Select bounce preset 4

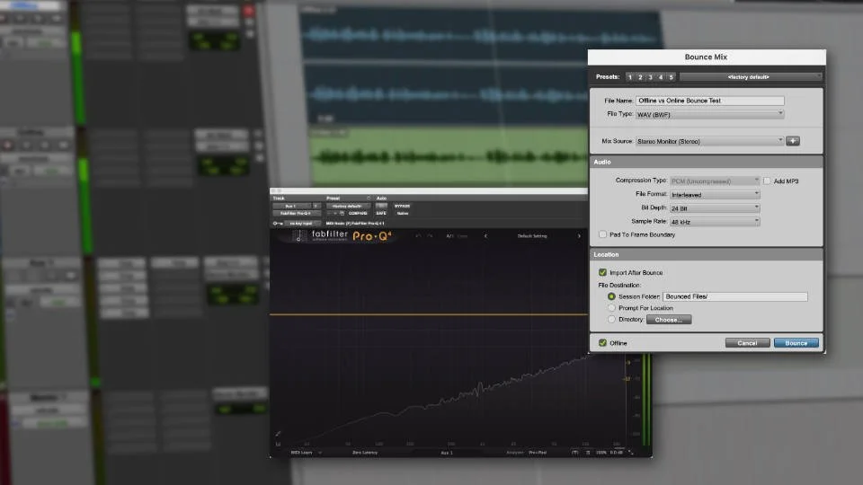click(x=661, y=77)
